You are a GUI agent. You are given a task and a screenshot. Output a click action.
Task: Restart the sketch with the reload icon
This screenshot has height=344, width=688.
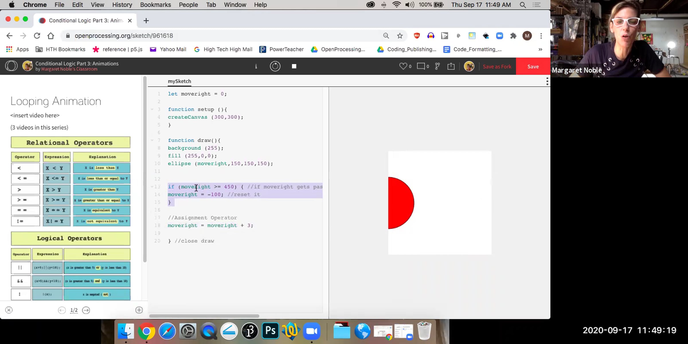click(x=275, y=66)
